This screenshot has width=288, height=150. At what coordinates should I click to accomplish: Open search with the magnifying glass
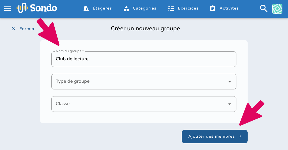(264, 8)
